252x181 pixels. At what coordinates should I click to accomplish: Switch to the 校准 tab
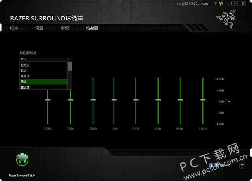click(14, 28)
